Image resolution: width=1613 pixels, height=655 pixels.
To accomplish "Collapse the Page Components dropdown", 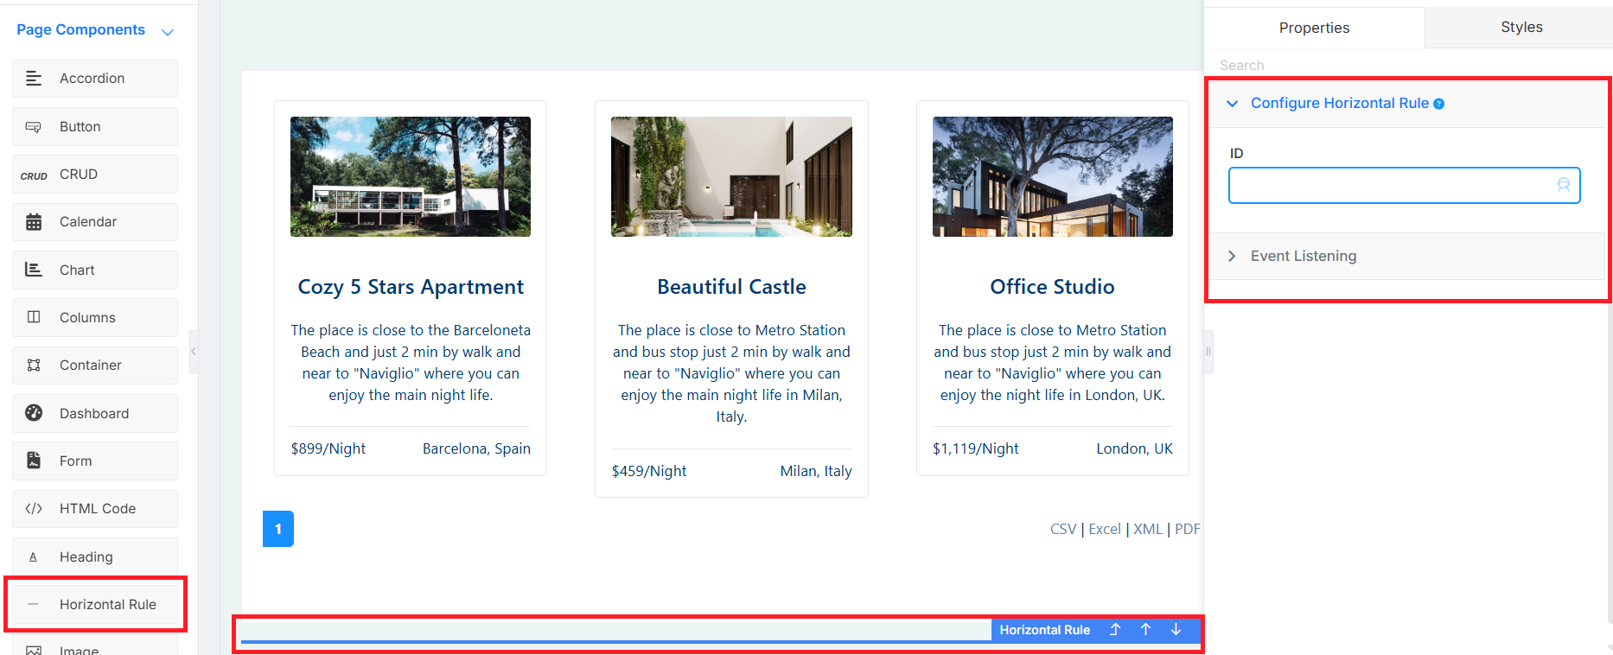I will [168, 32].
